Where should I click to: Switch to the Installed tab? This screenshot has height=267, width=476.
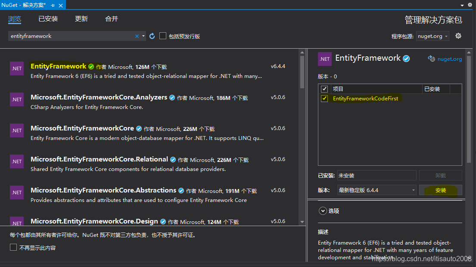click(x=48, y=19)
